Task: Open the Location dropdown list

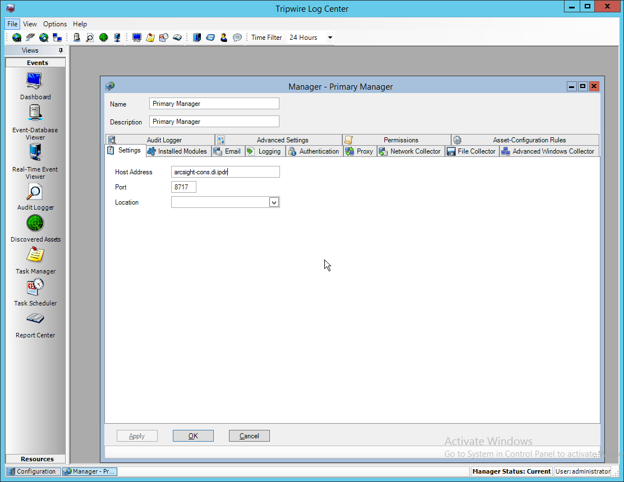Action: point(274,202)
